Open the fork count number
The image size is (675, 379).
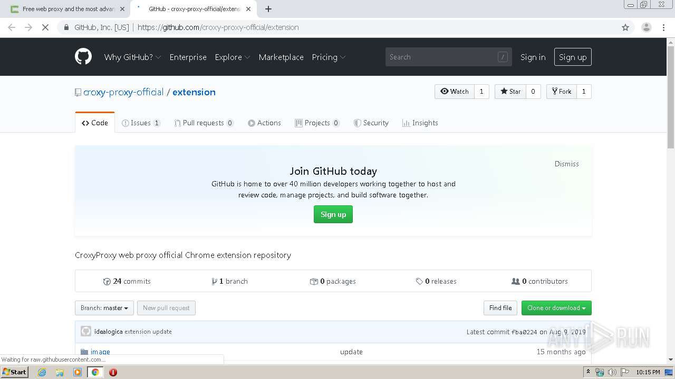point(584,92)
